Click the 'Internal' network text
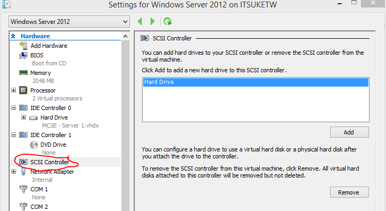The width and height of the screenshot is (386, 211). [x=42, y=180]
